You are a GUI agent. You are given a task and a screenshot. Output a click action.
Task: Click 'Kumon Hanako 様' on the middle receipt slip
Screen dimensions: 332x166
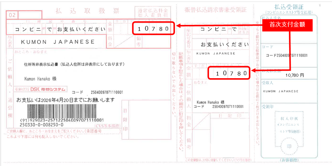tap(211, 102)
